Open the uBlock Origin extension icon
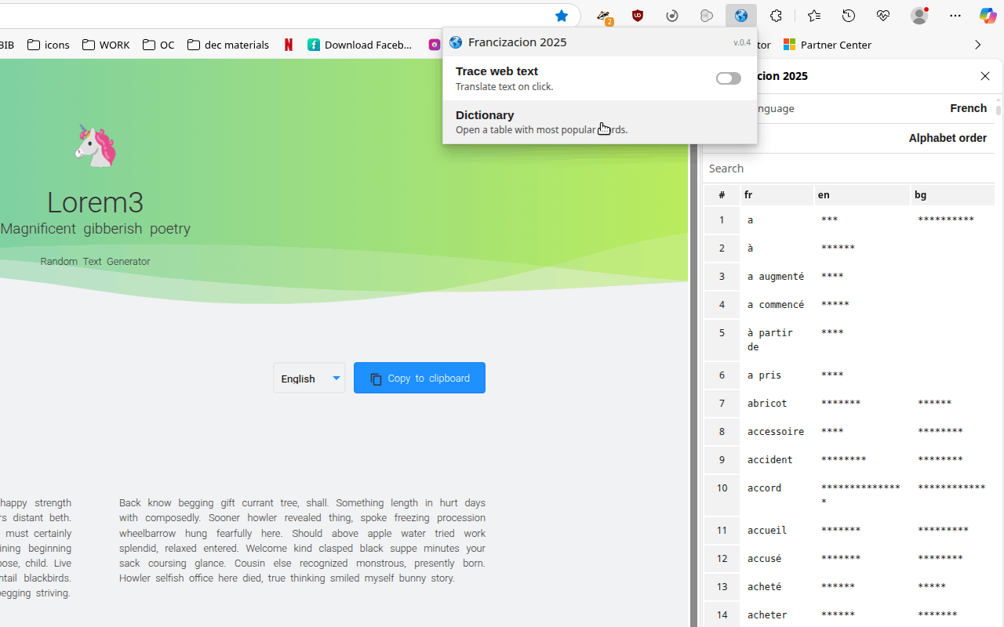Screen dimensions: 1004x627 [x=638, y=16]
